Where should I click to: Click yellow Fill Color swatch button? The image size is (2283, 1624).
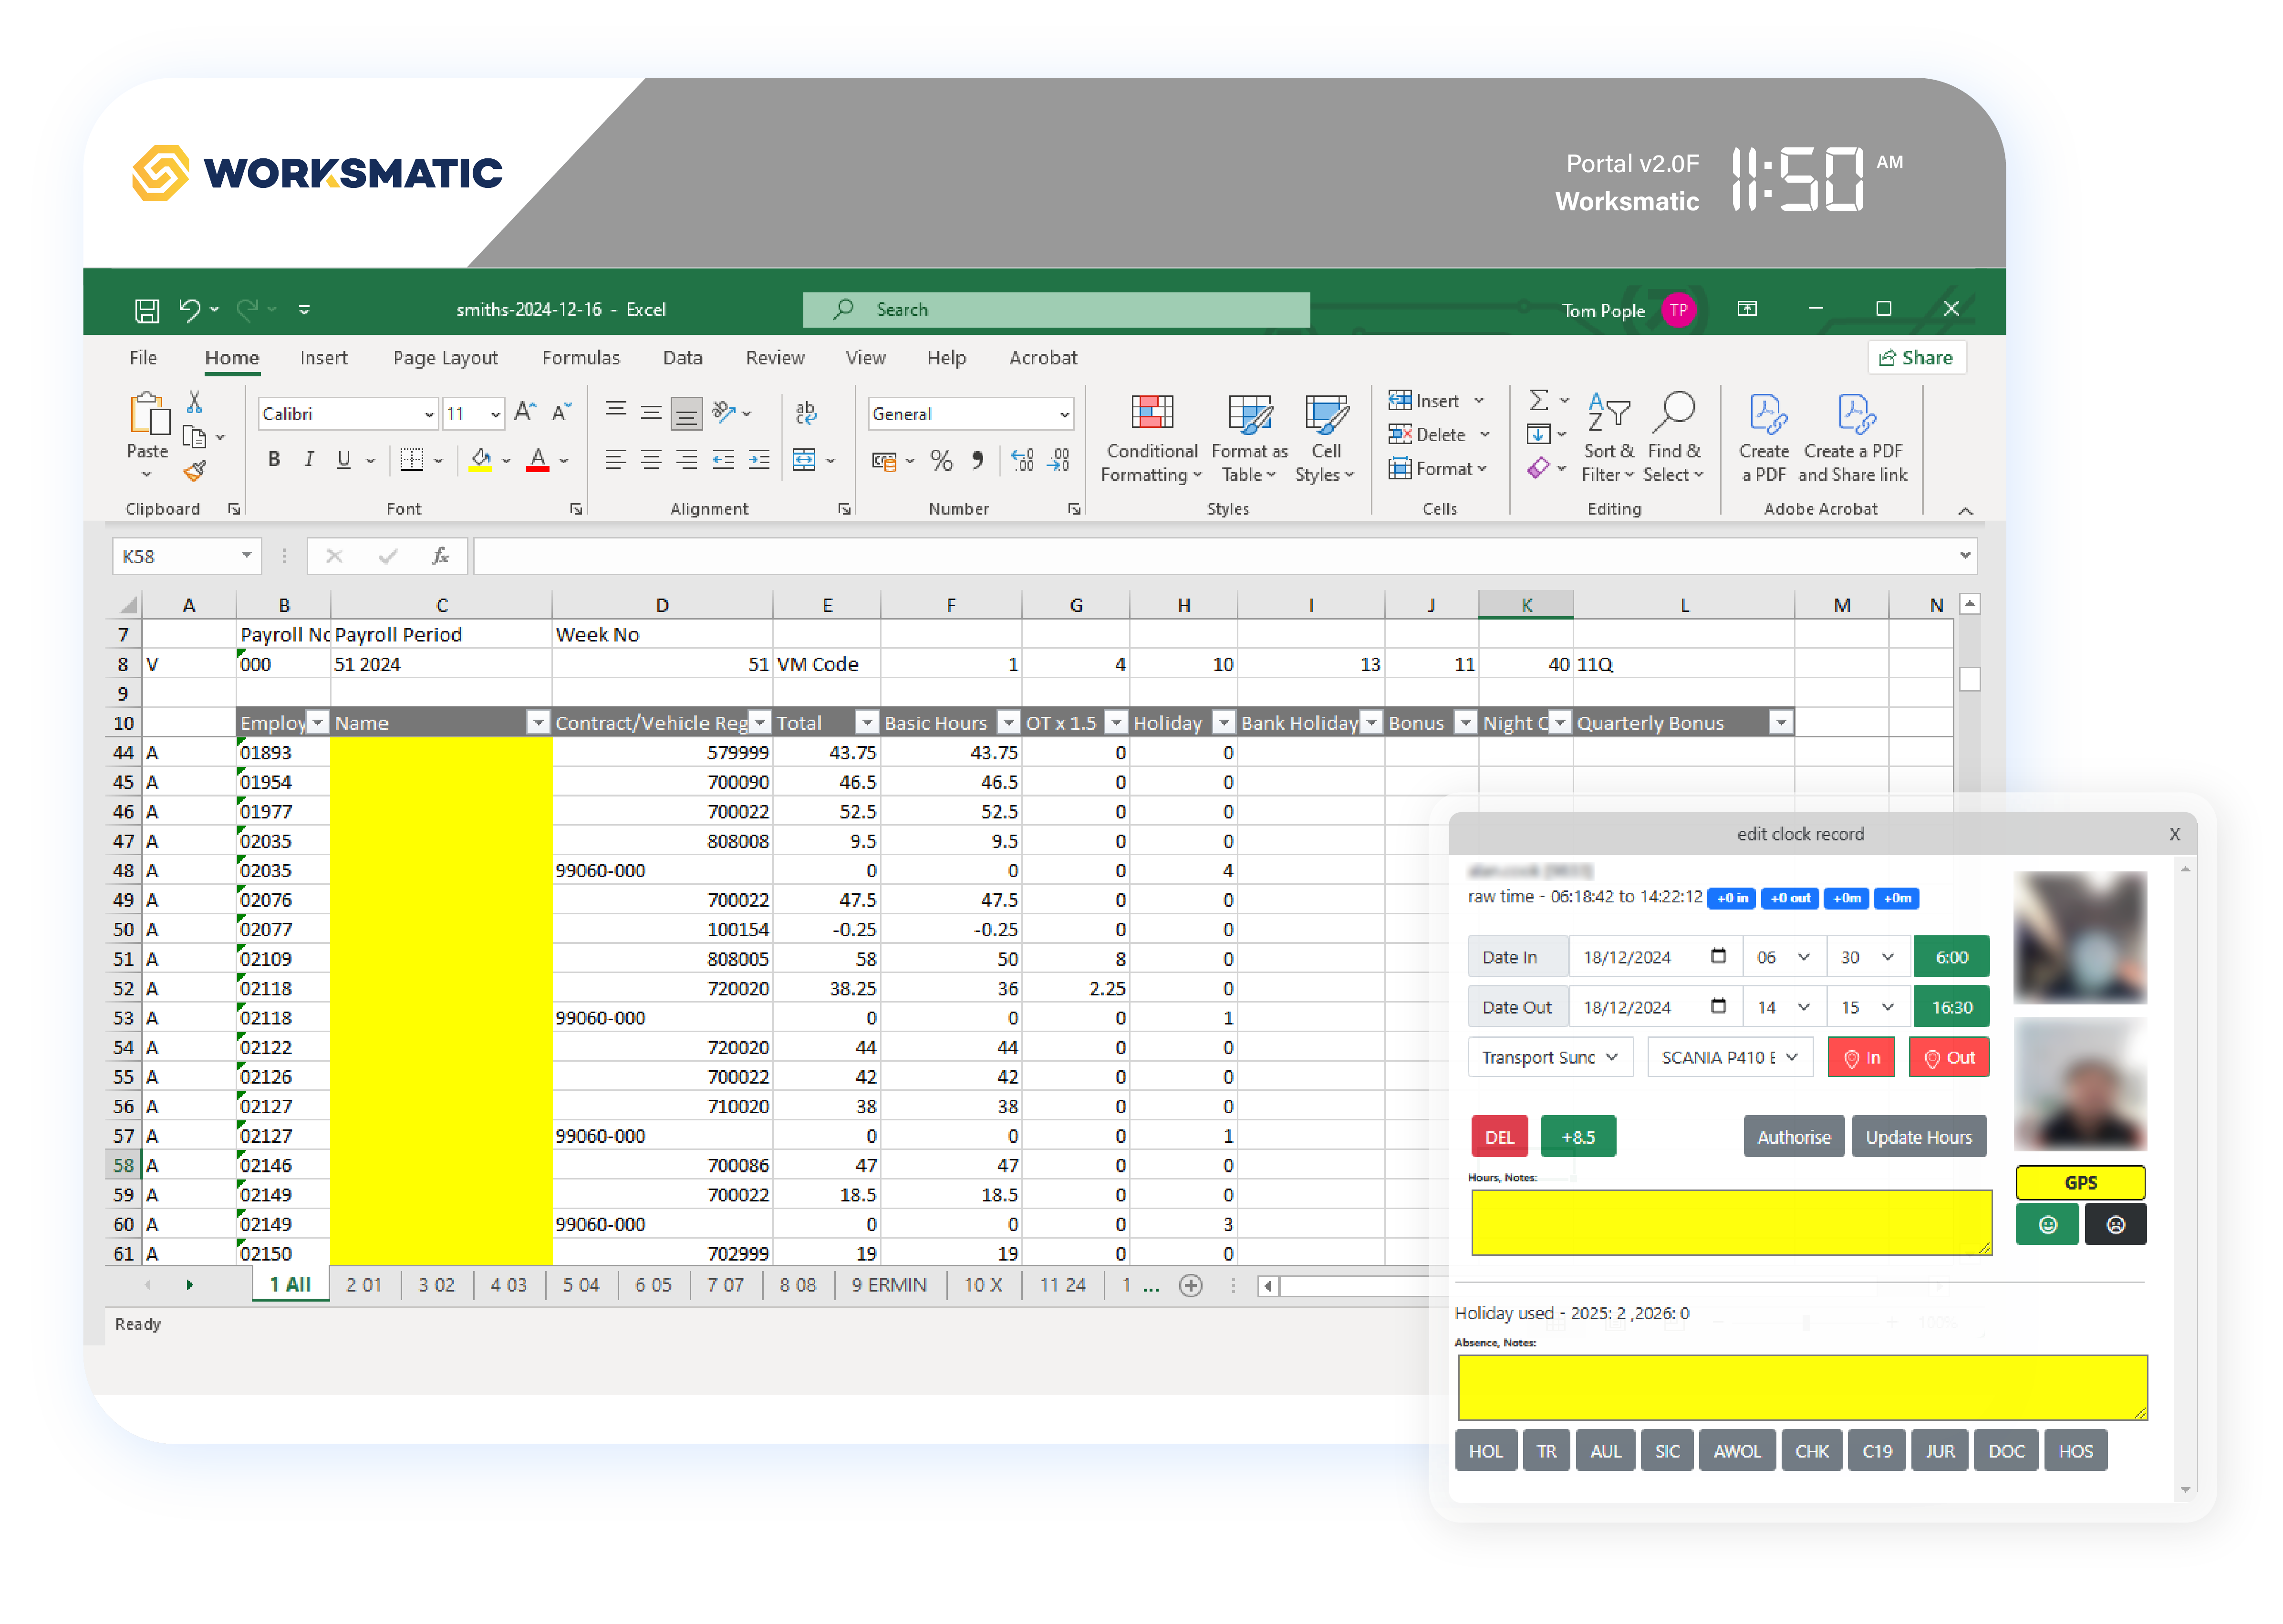click(480, 460)
